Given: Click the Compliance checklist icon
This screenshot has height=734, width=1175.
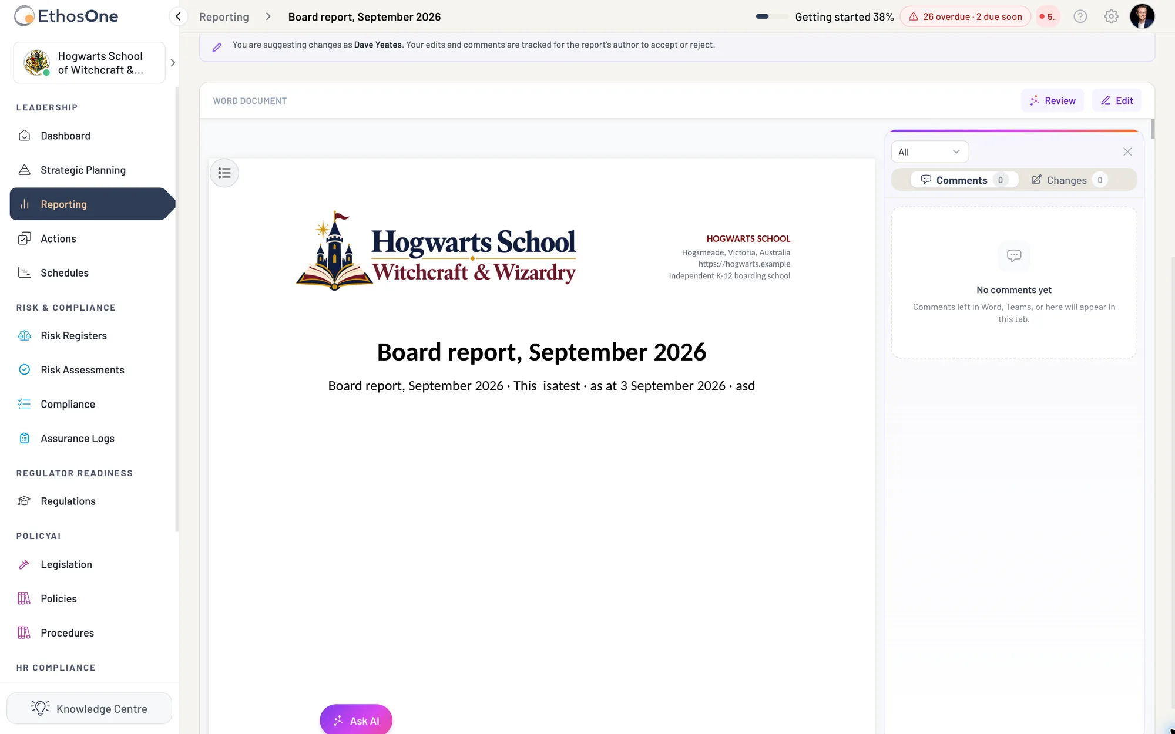Looking at the screenshot, I should tap(24, 404).
